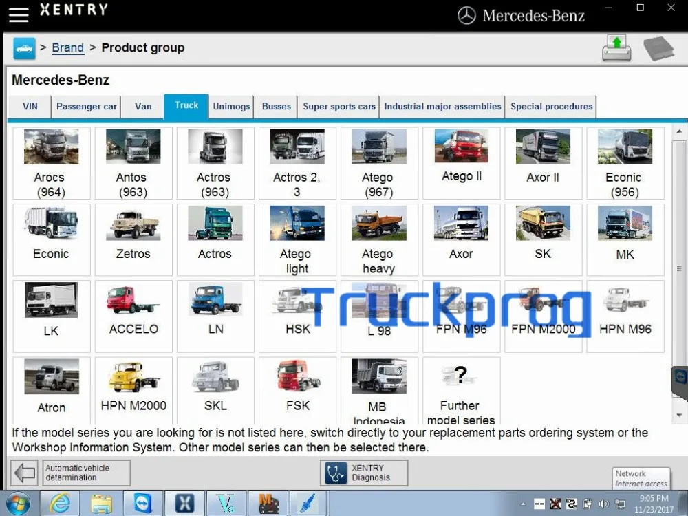
Task: Open the spark plug app in taskbar
Action: 309,504
